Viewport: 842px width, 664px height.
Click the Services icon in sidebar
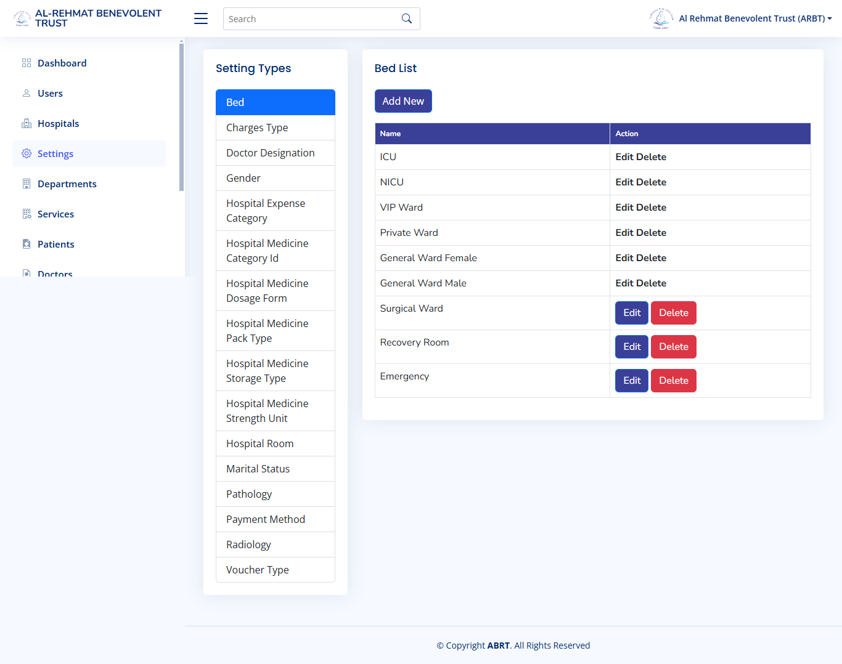26,214
